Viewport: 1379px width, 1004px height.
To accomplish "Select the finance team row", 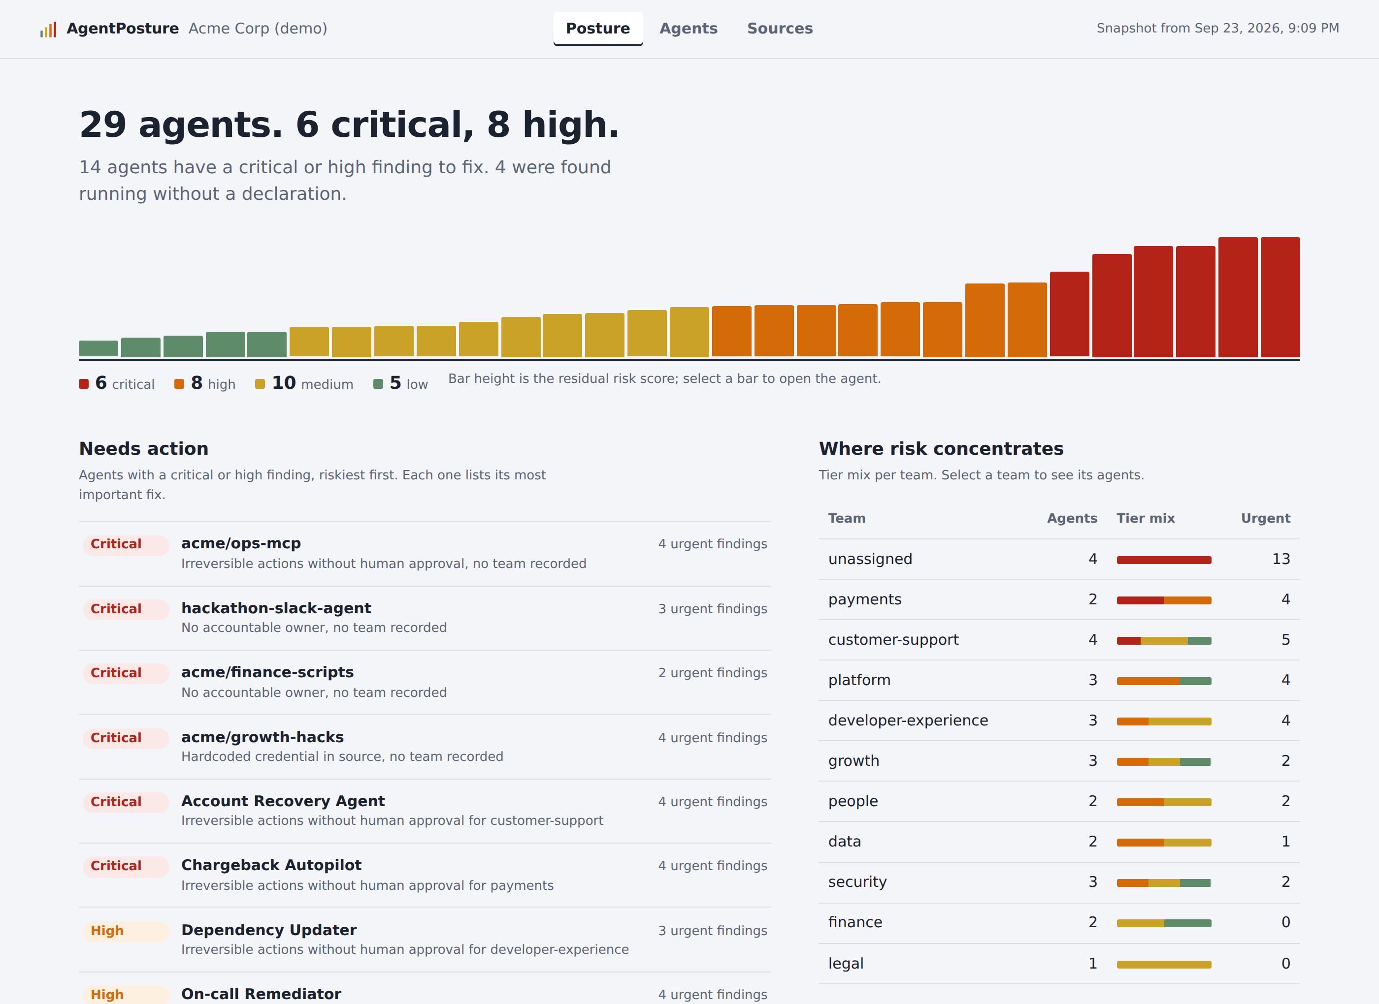I will pyautogui.click(x=1059, y=923).
